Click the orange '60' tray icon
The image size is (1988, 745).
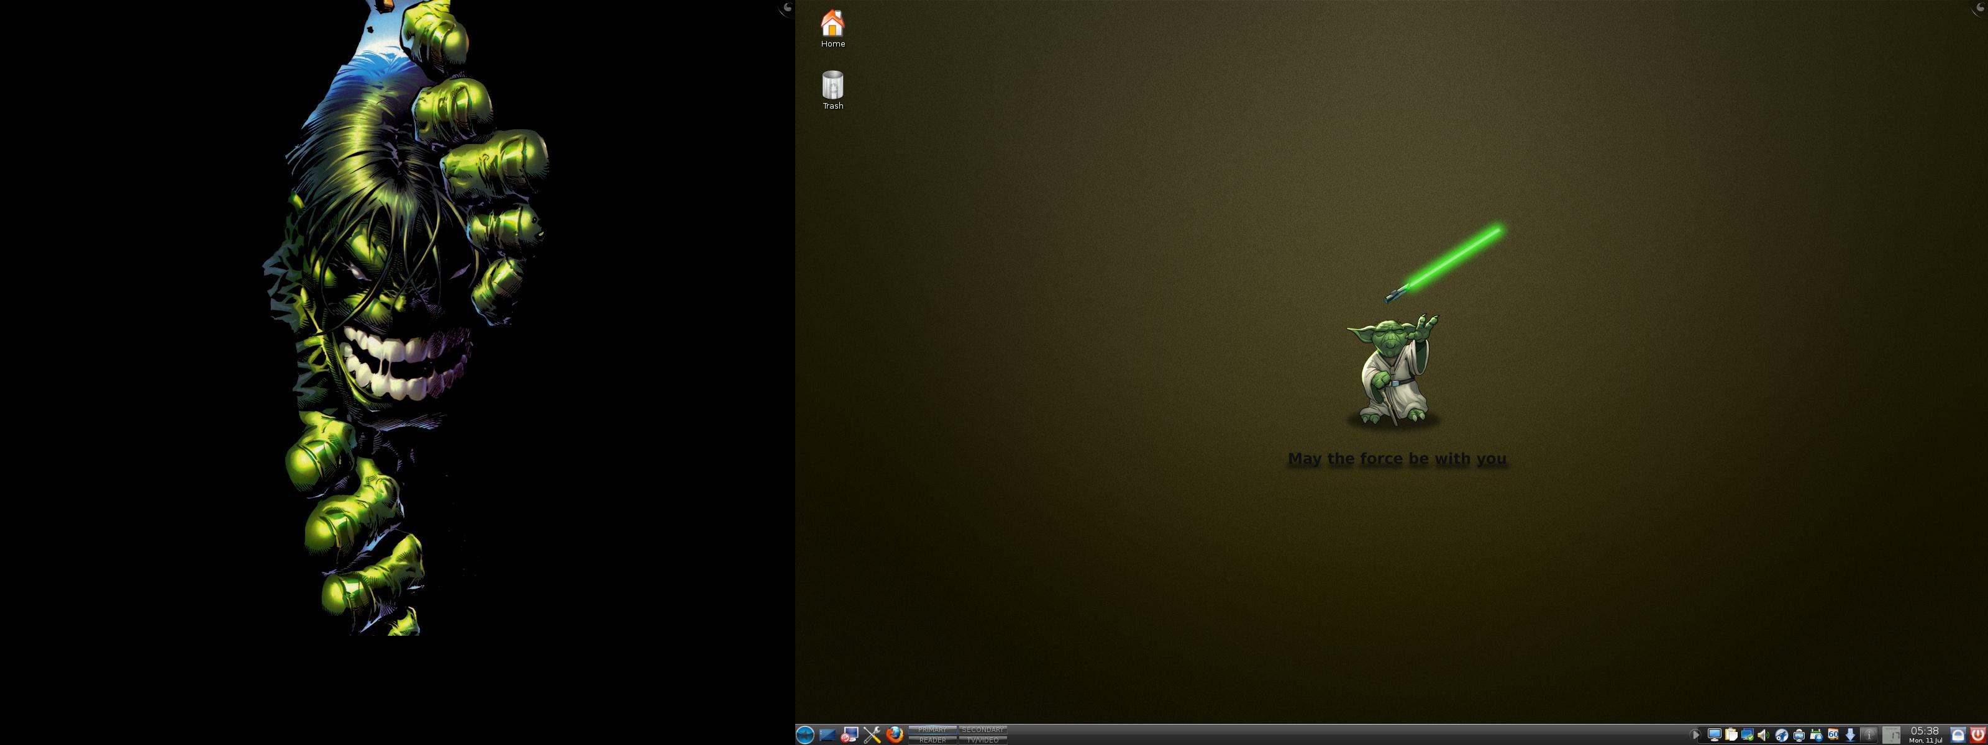[x=1834, y=734]
